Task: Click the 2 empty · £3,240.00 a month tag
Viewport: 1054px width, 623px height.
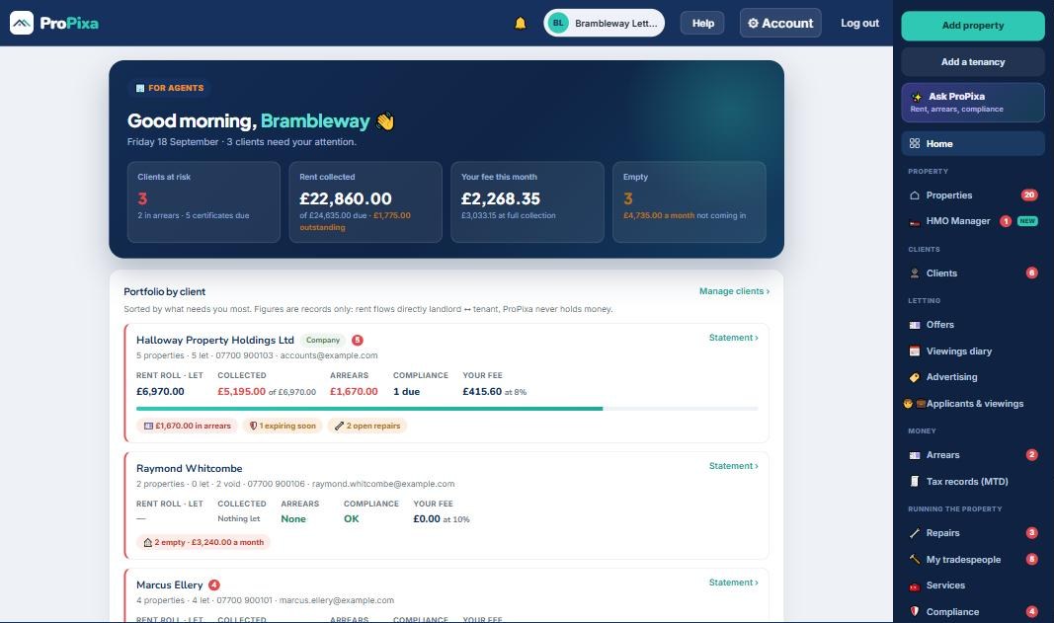Action: coord(203,542)
